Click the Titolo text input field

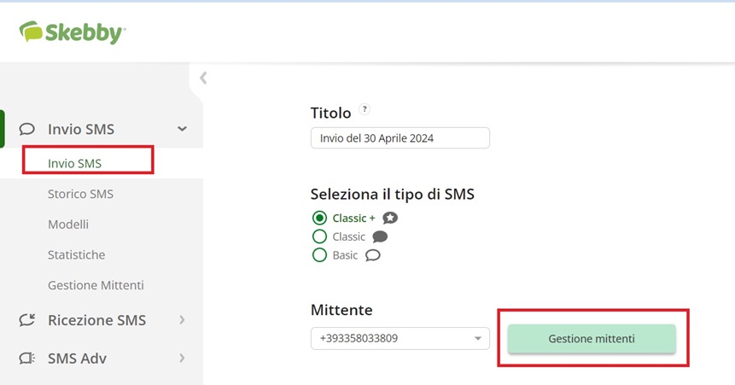click(400, 138)
